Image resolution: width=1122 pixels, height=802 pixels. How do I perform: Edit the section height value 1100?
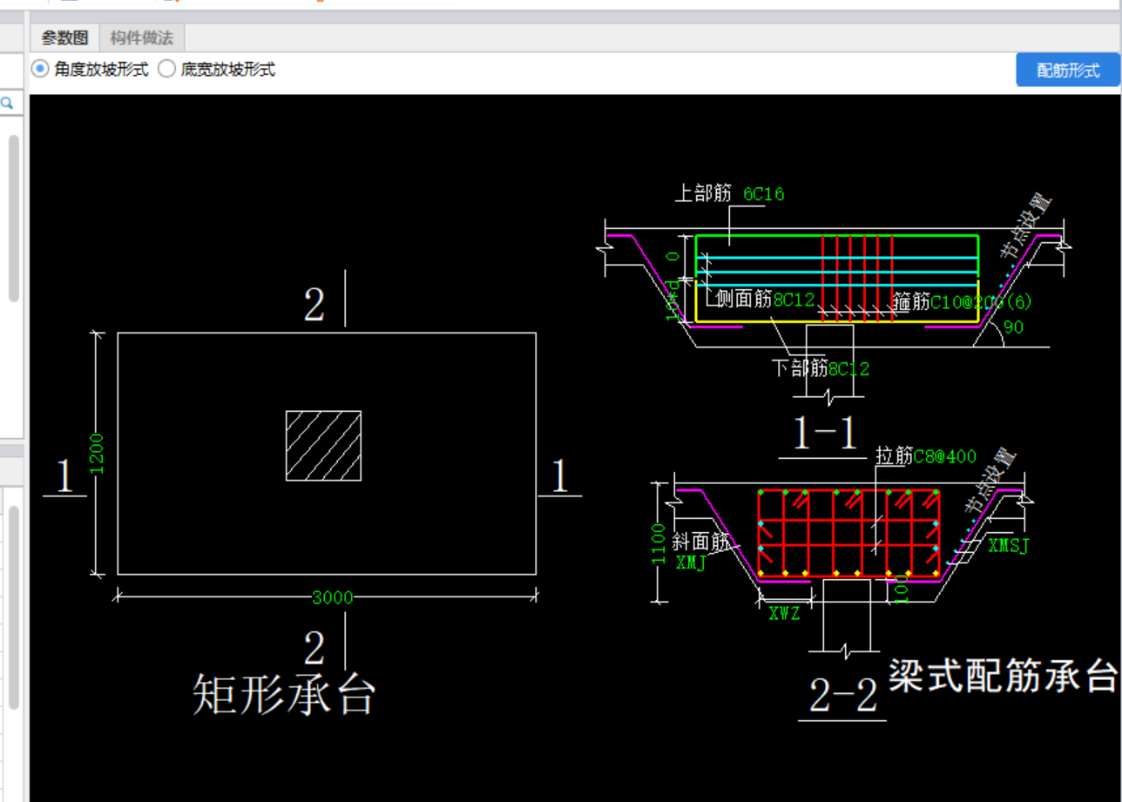(x=659, y=543)
